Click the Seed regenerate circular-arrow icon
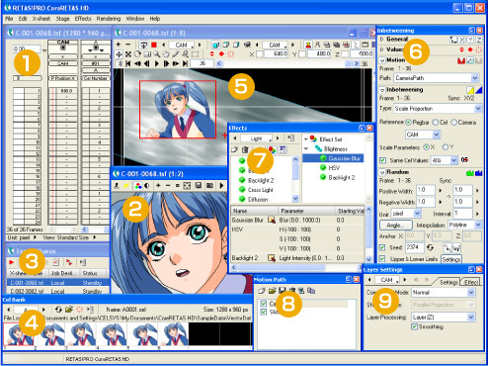The width and height of the screenshot is (488, 366). (x=430, y=247)
